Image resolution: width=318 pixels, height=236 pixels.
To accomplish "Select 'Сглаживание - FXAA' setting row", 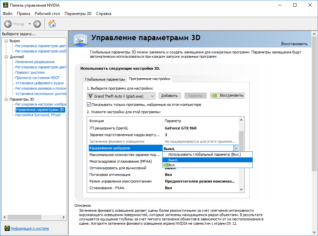I will 163,188.
